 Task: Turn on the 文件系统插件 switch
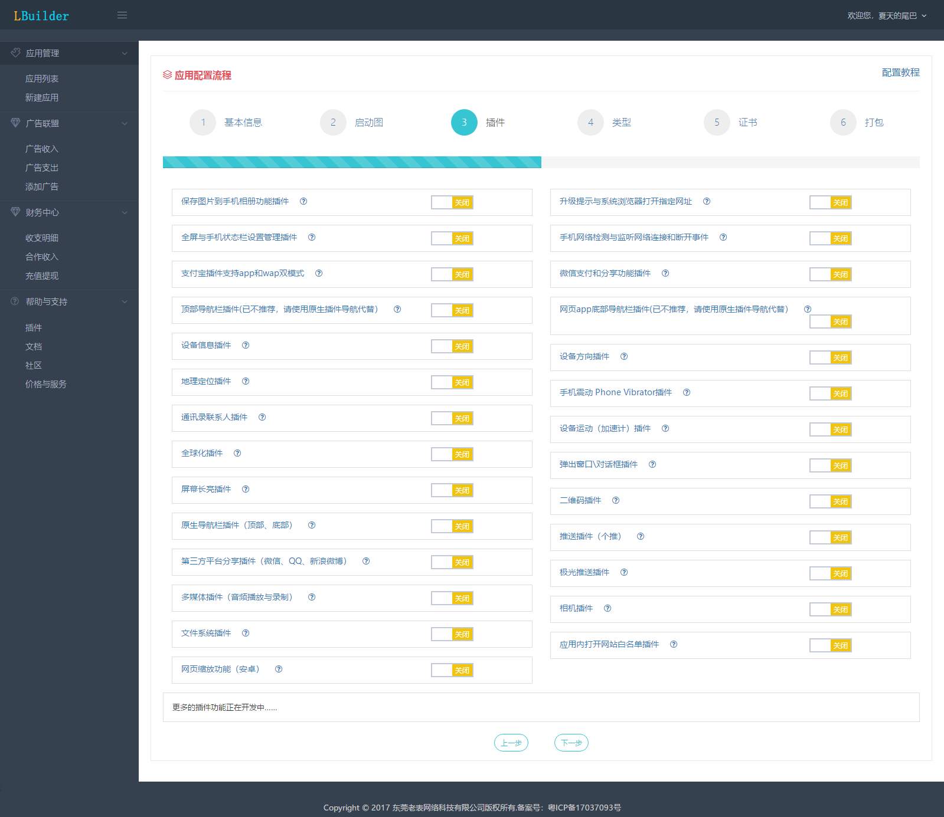point(452,634)
